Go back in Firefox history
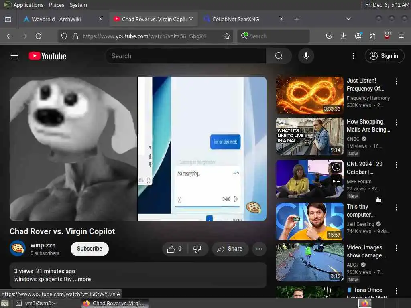Image resolution: width=411 pixels, height=308 pixels. click(x=10, y=36)
